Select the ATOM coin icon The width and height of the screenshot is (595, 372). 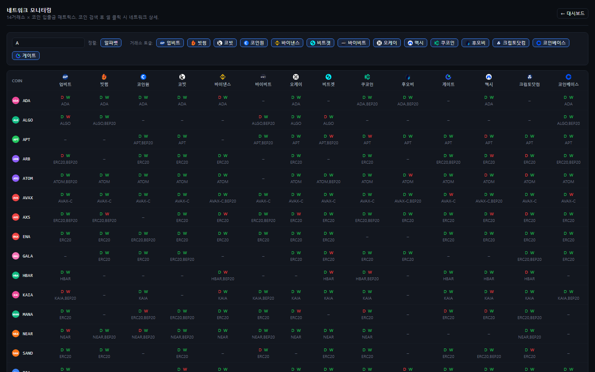[x=16, y=179]
